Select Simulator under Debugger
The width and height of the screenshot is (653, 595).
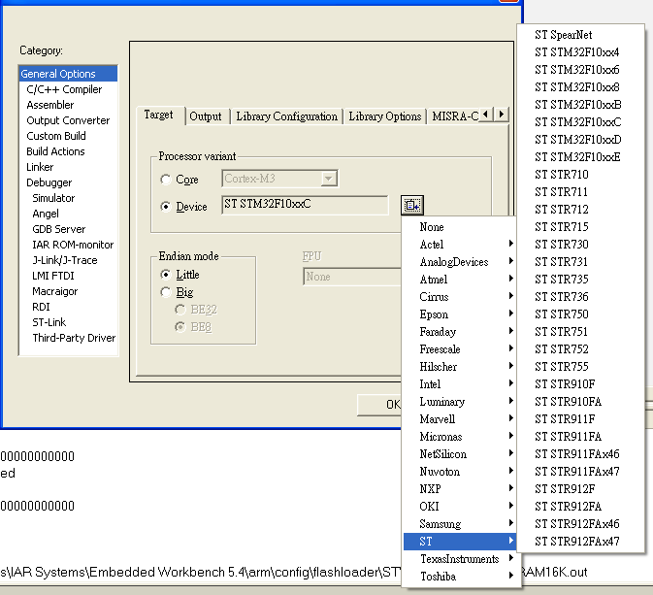point(53,198)
